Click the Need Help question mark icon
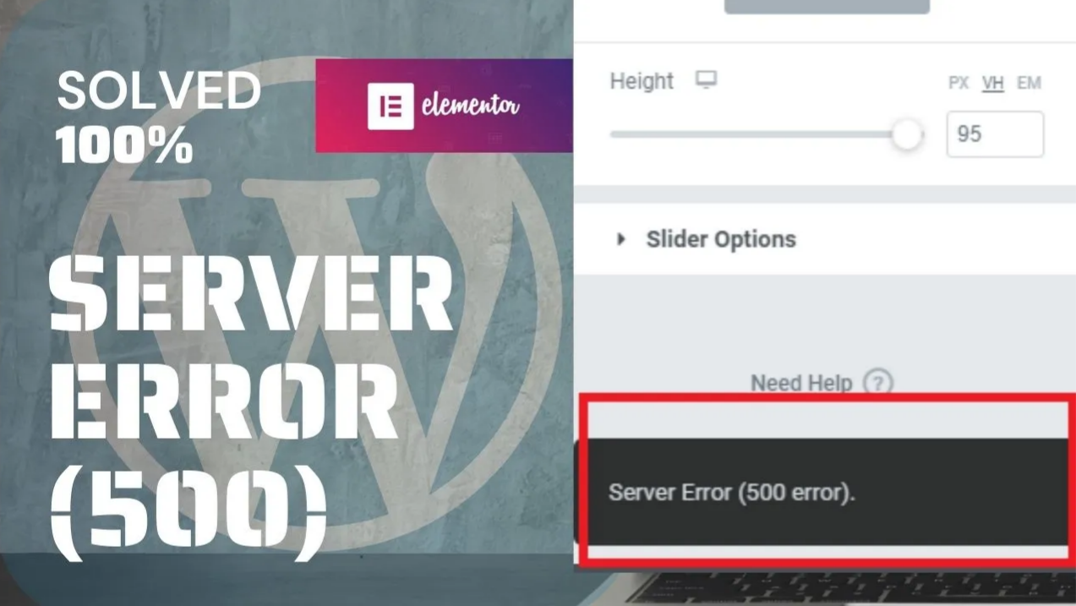Image resolution: width=1076 pixels, height=606 pixels. pos(878,384)
